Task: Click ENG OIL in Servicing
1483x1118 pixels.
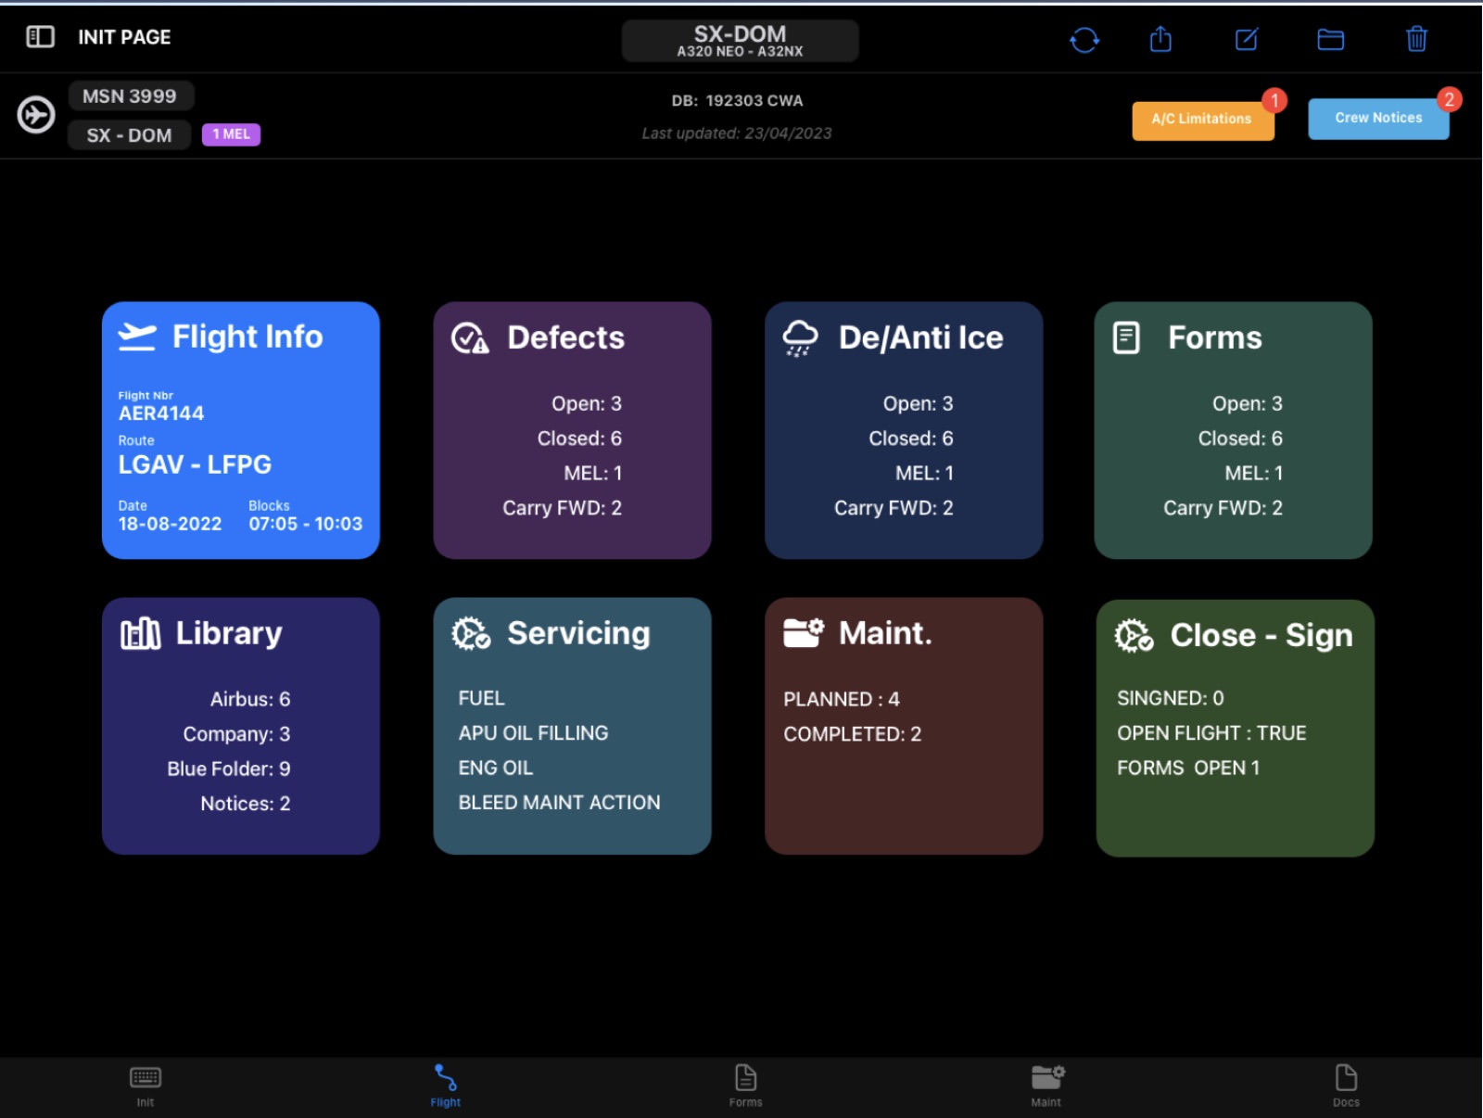Action: pyautogui.click(x=496, y=769)
